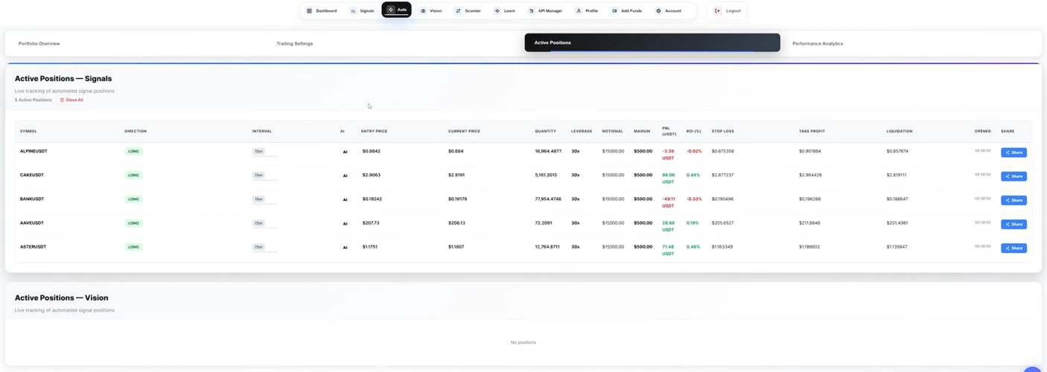
Task: Open API Manager icon in navbar
Action: pyautogui.click(x=532, y=11)
